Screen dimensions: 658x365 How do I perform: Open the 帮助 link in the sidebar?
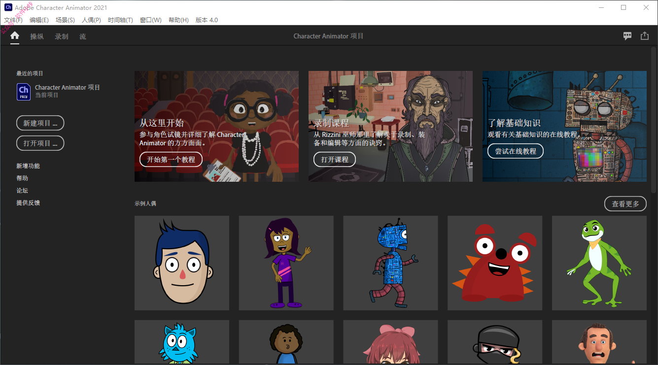22,178
